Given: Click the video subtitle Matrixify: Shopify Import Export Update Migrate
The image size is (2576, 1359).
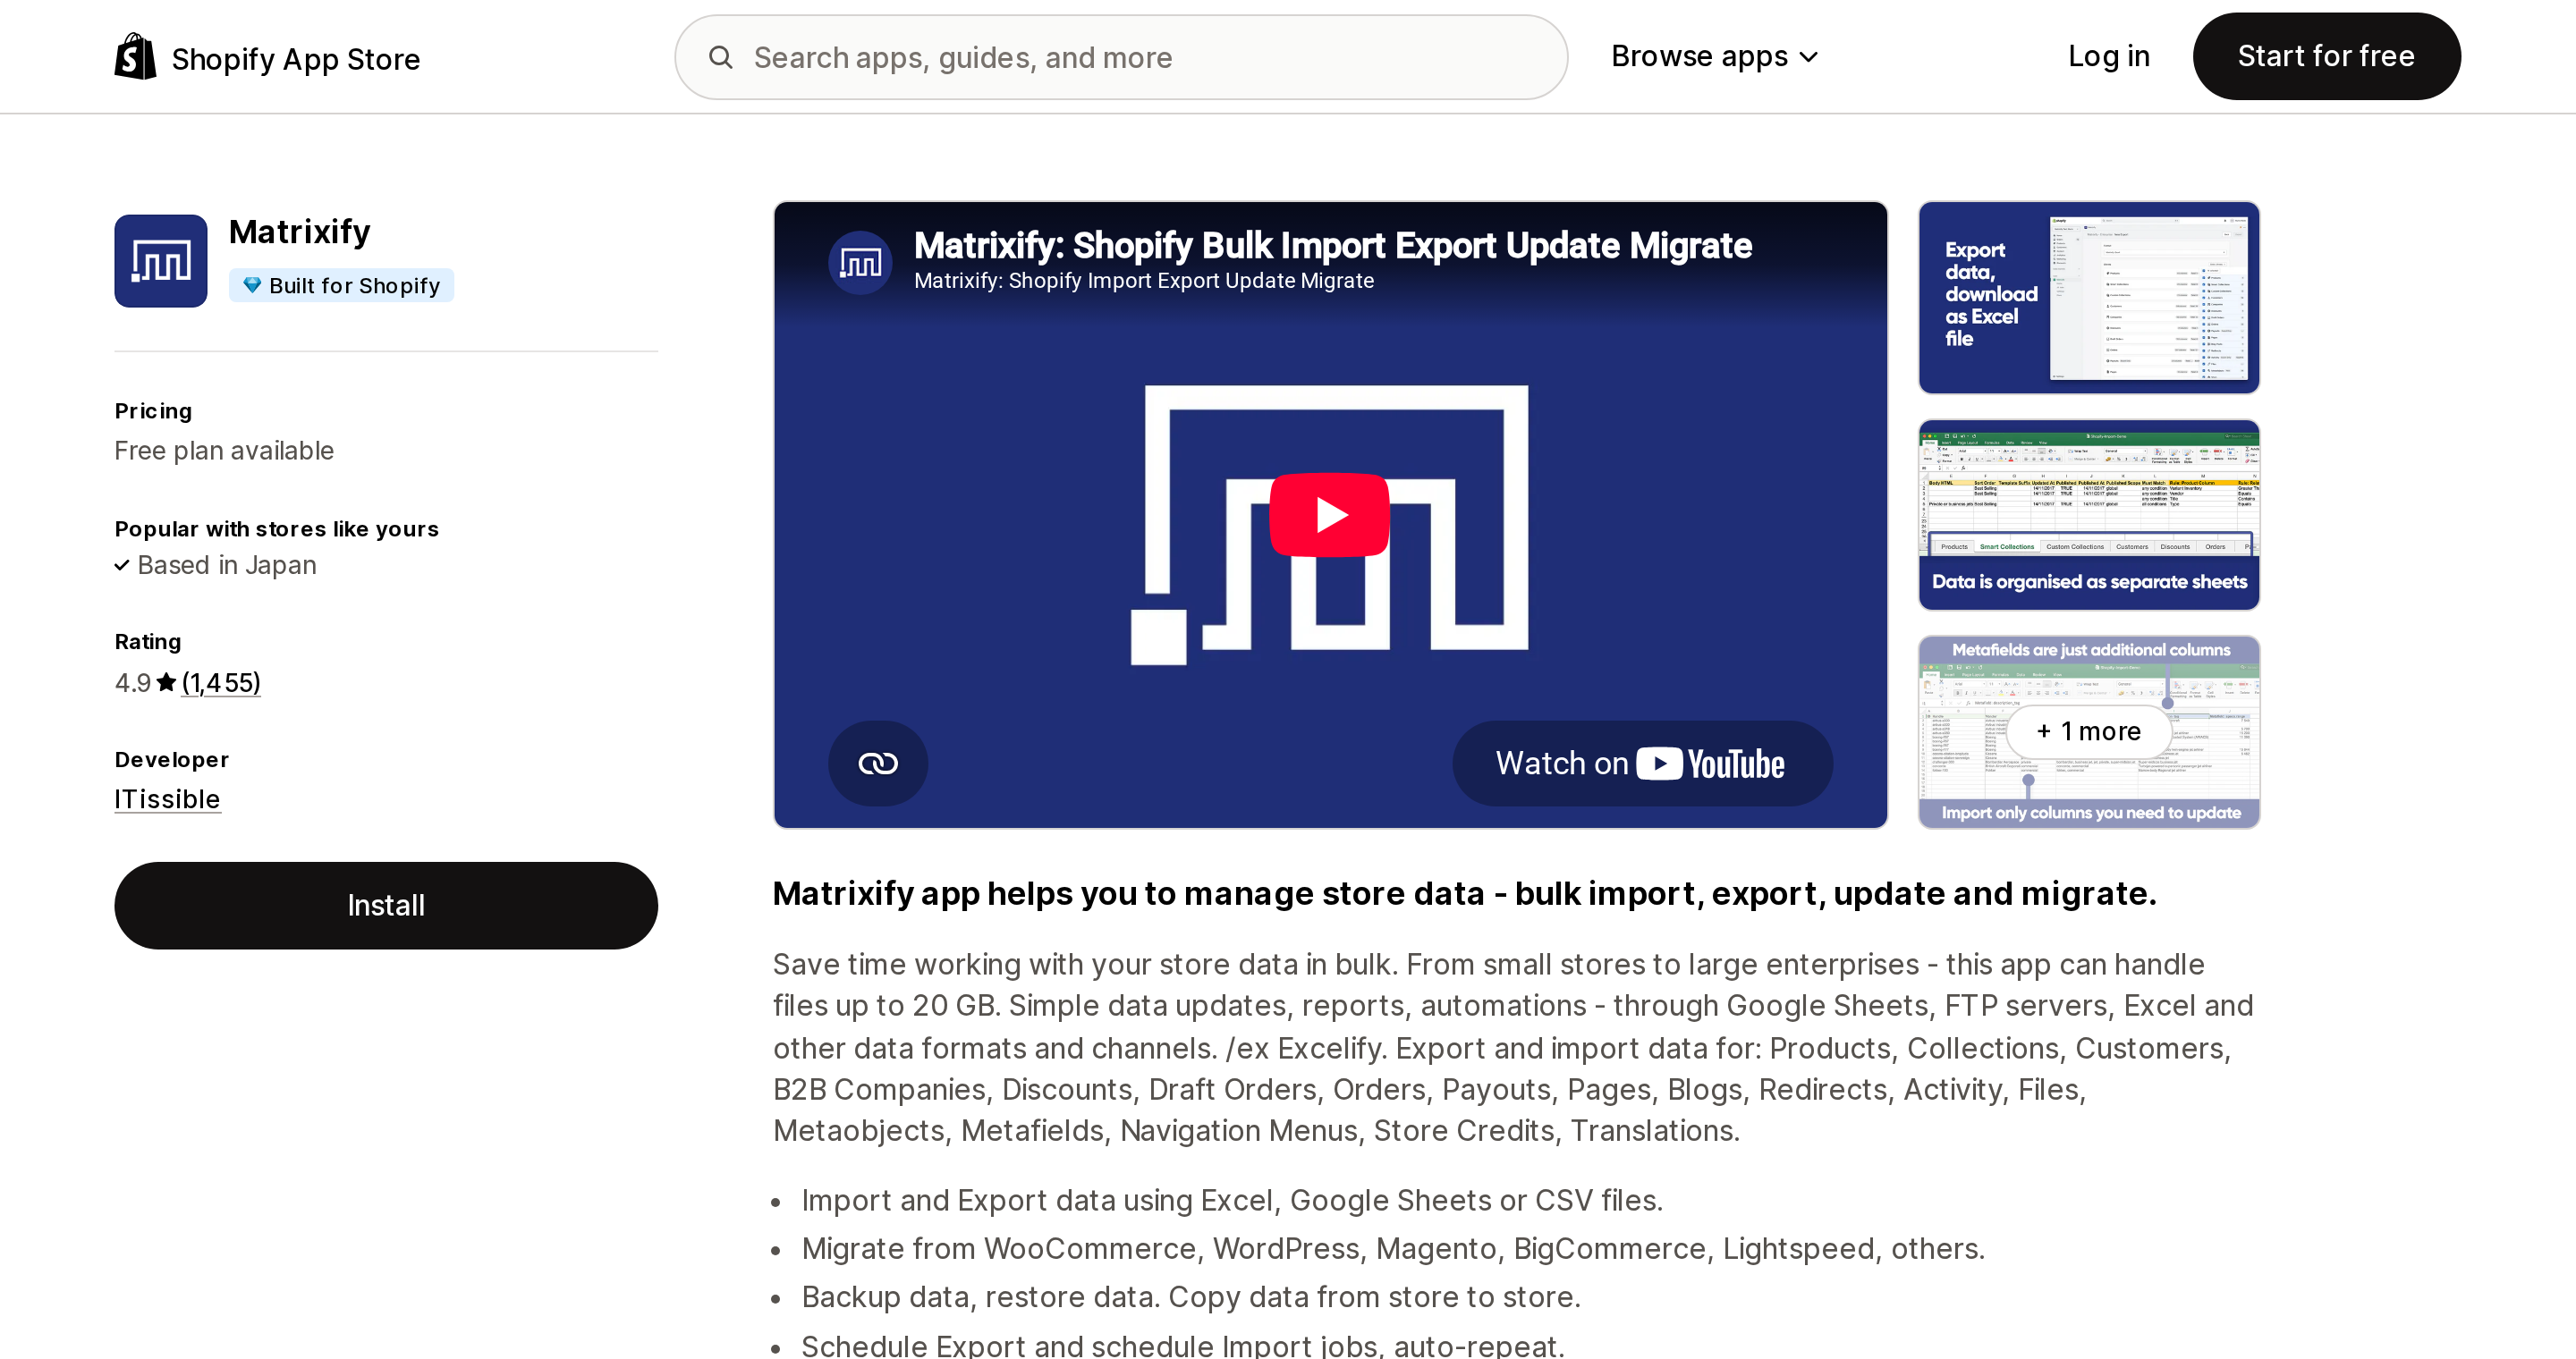Looking at the screenshot, I should click(x=1144, y=281).
